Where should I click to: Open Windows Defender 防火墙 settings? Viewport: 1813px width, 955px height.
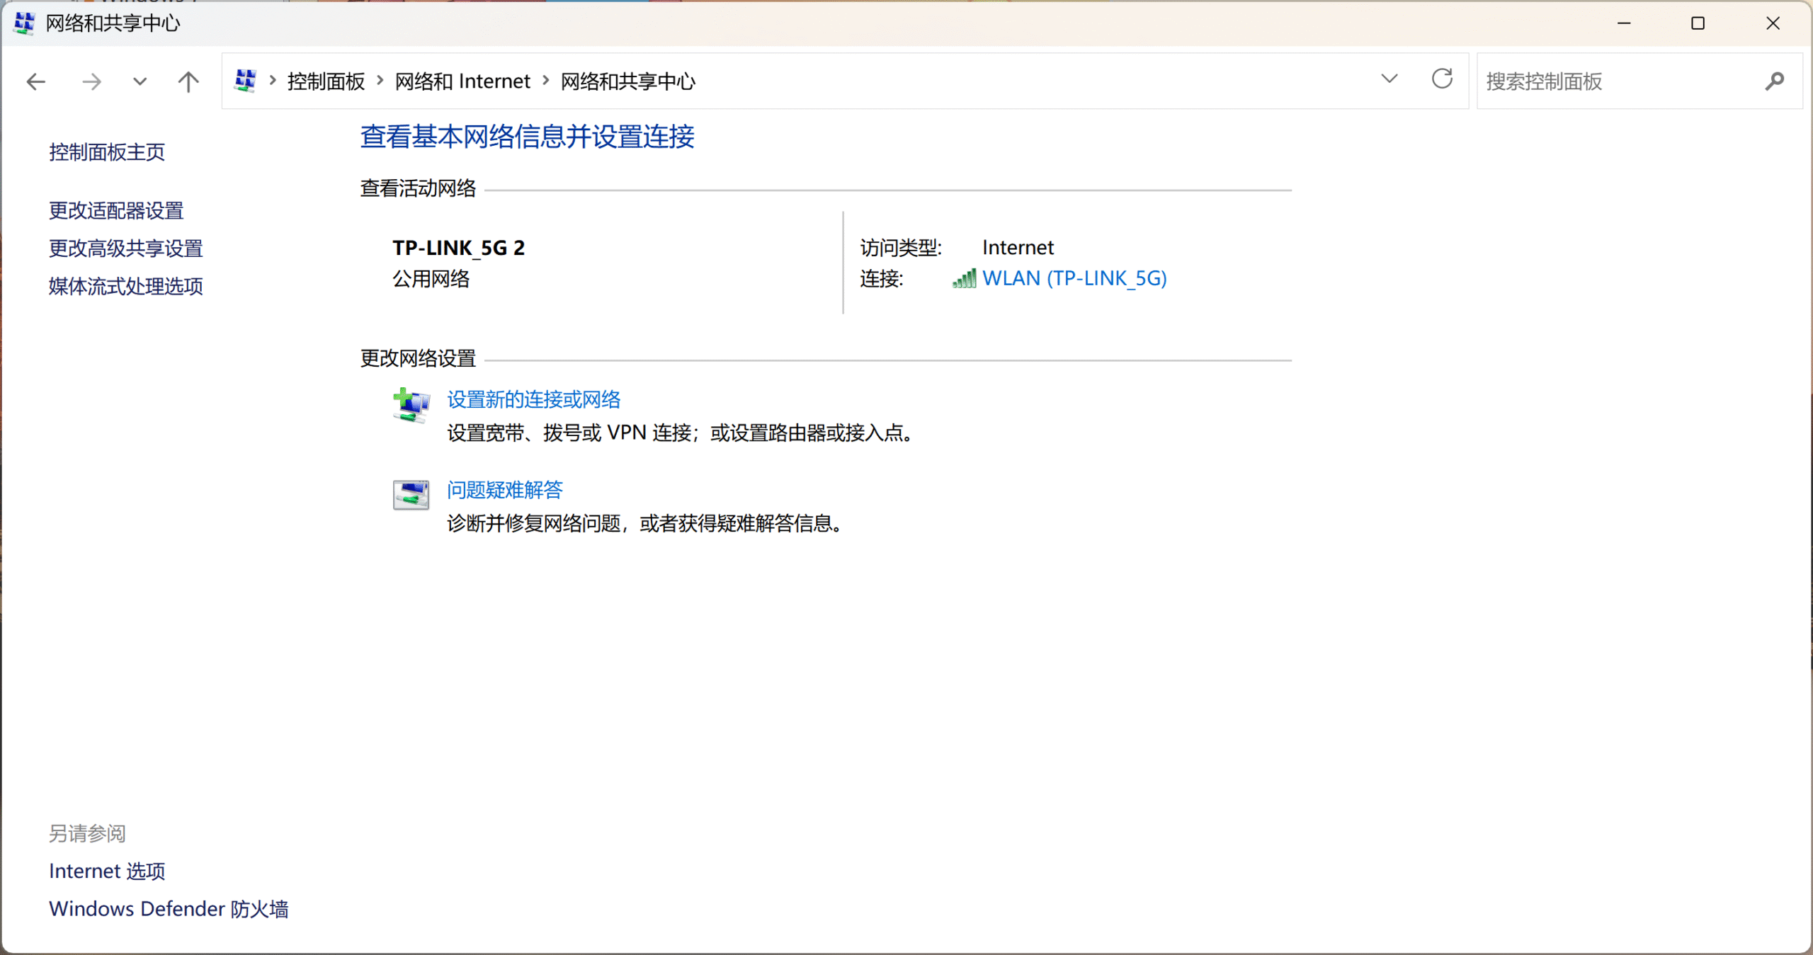169,908
